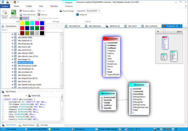Click the Chinook database status entry
Viewport: 188px width, 131px height.
[x=54, y=129]
